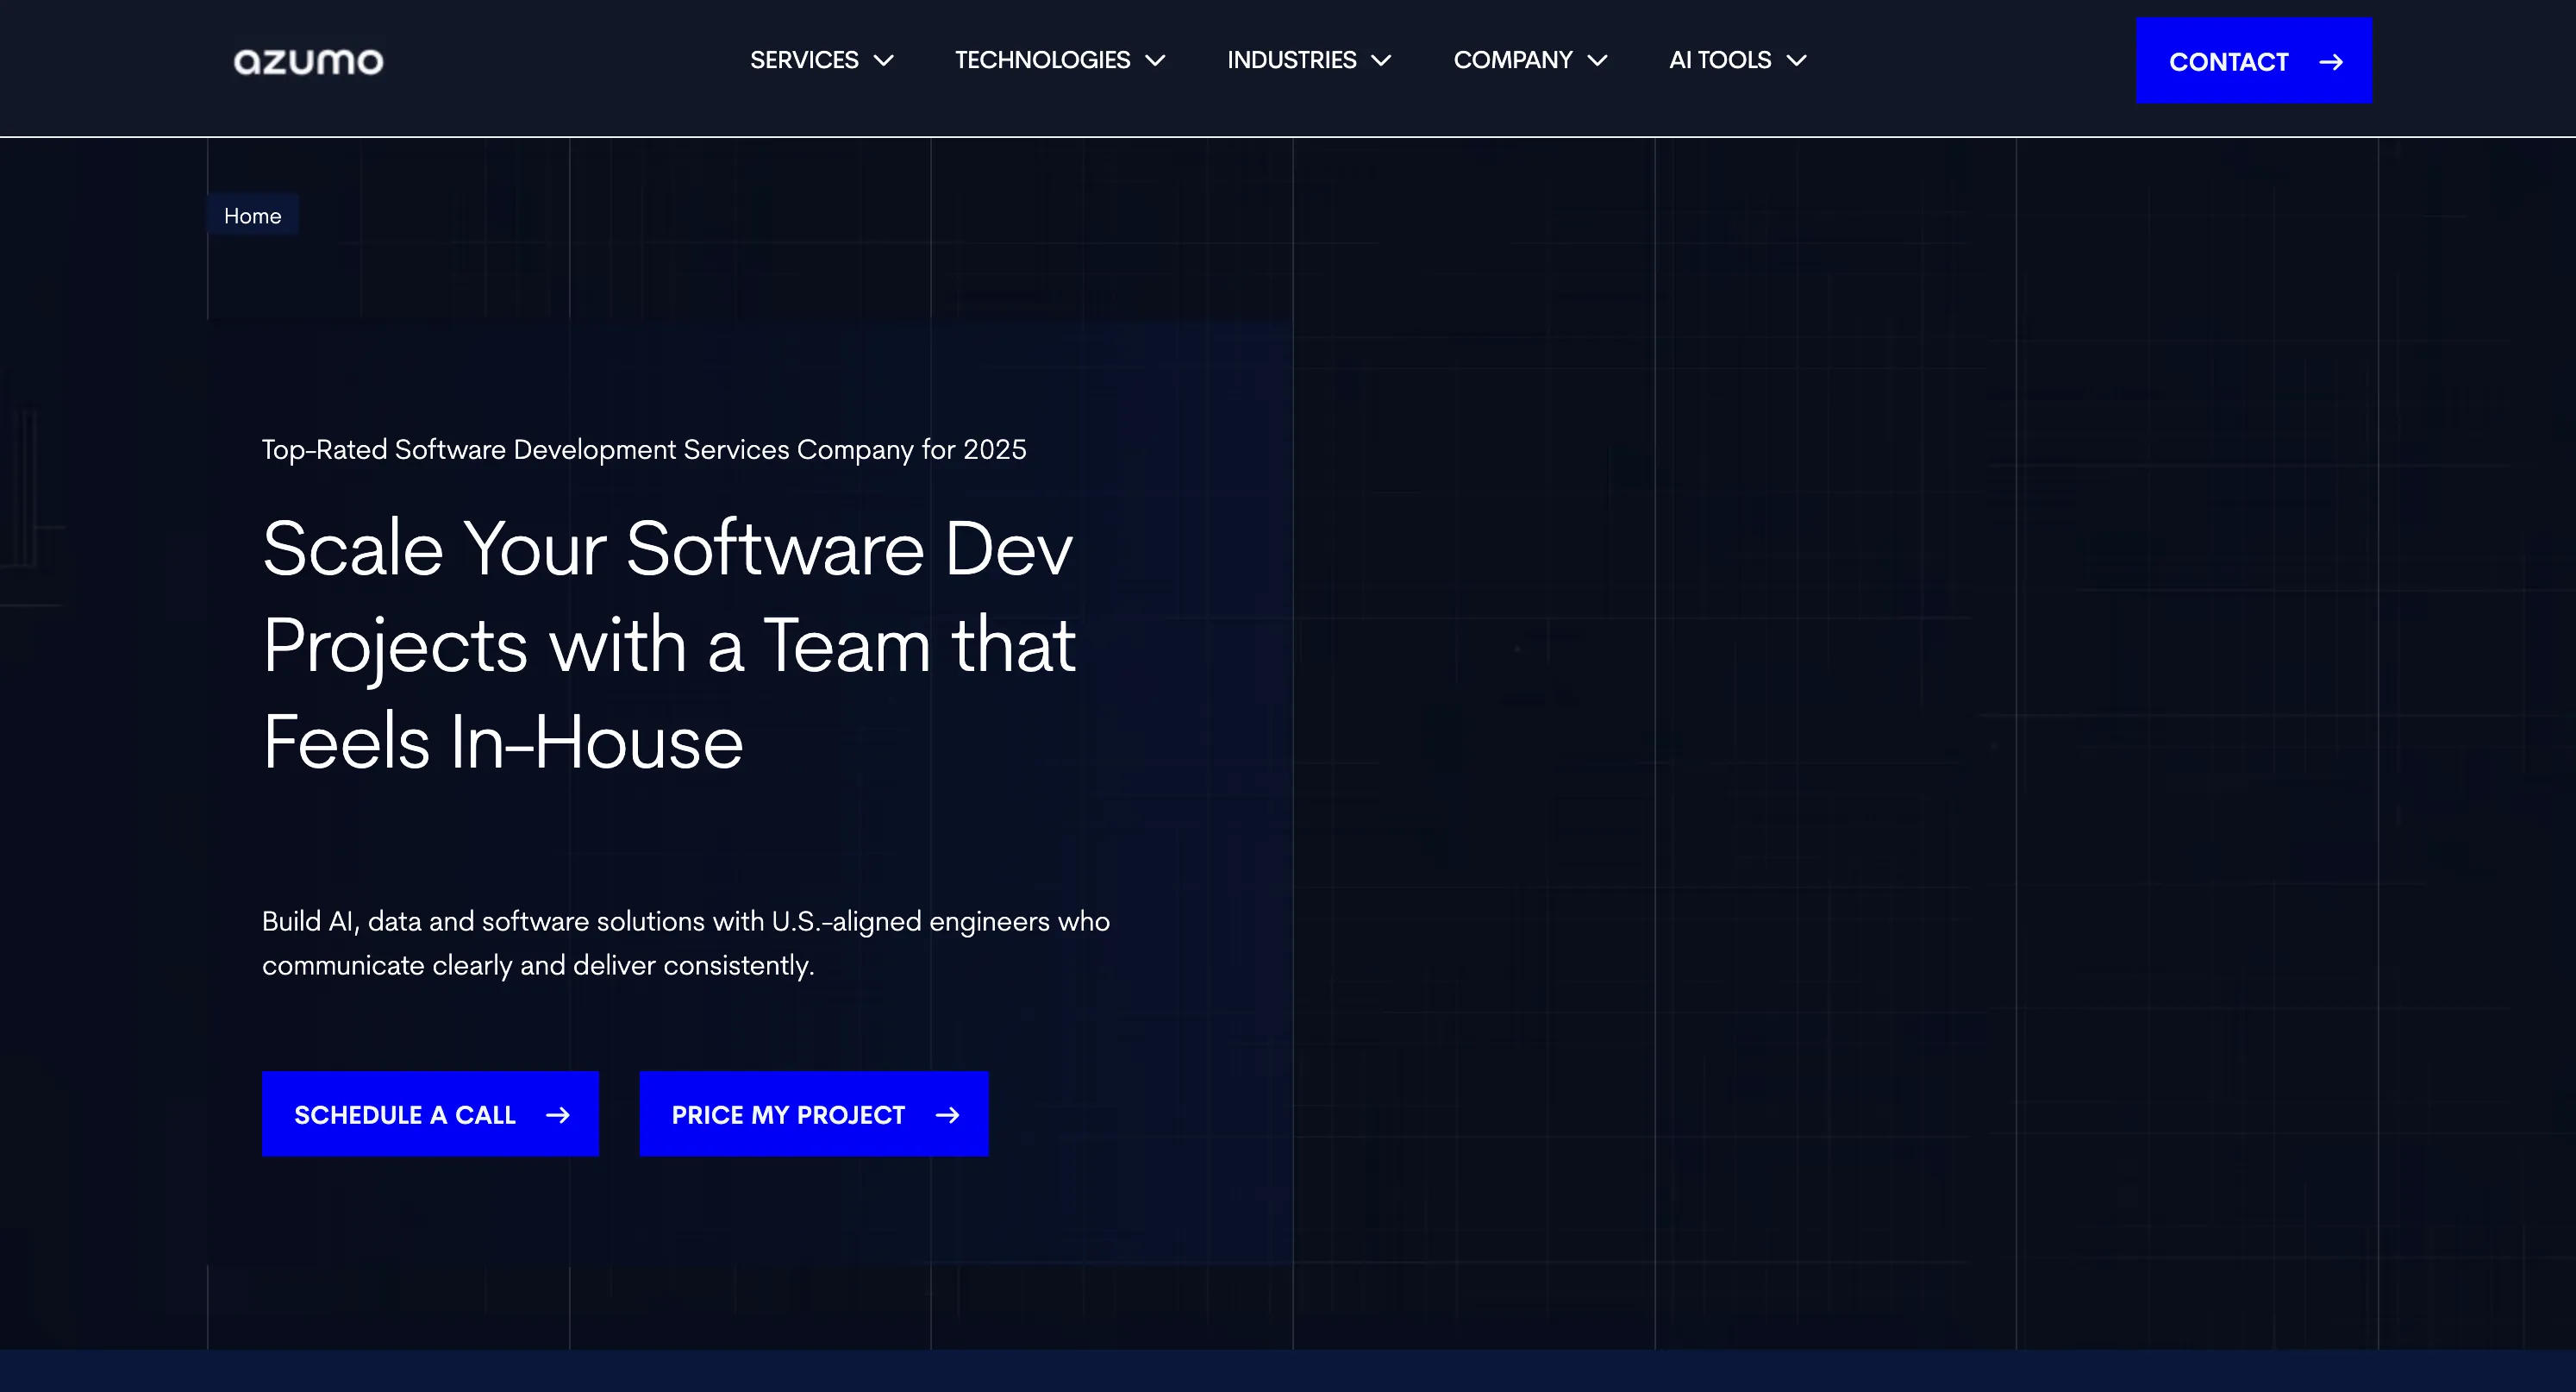
Task: Click the CONTACT button
Action: pyautogui.click(x=2254, y=61)
